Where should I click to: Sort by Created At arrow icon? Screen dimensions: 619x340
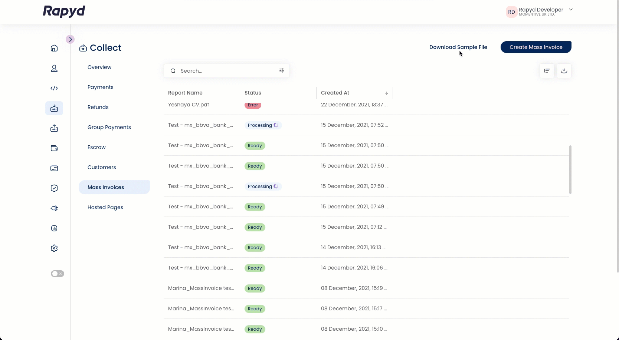click(387, 93)
